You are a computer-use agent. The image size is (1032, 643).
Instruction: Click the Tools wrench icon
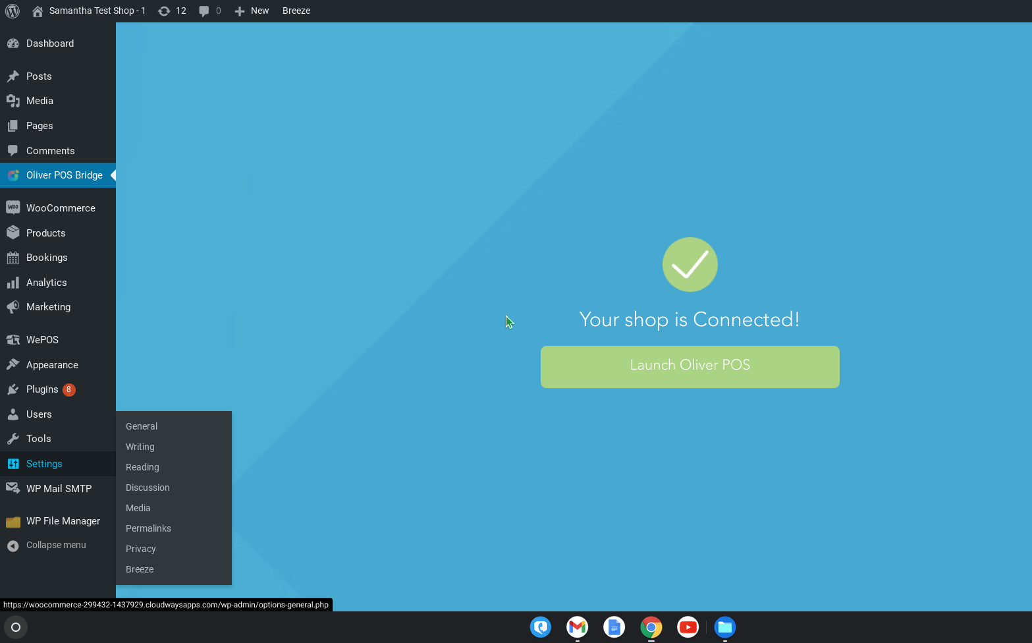(13, 439)
